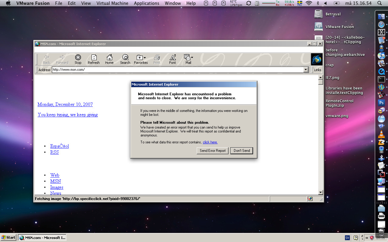Open the Apple menu
388x242 pixels.
(8, 3)
